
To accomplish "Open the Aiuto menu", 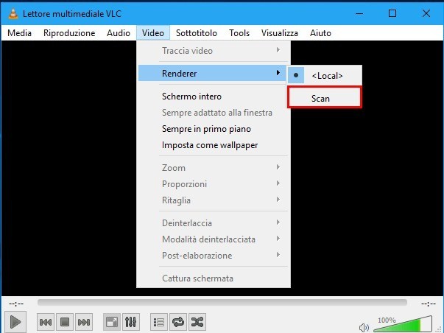I will tap(320, 33).
